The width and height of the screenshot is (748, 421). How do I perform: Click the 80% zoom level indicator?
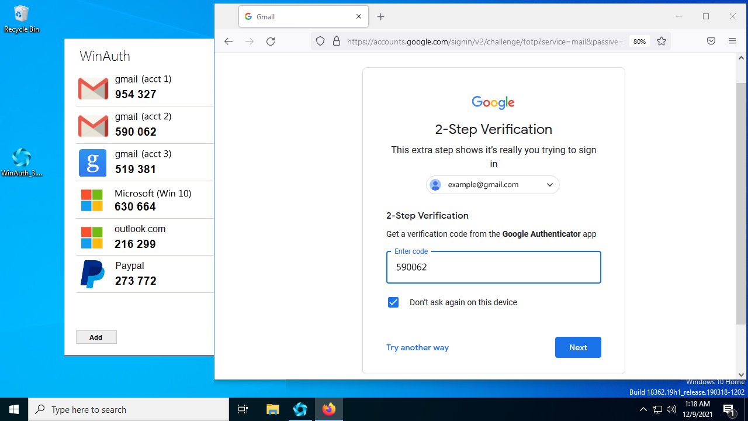pyautogui.click(x=639, y=42)
